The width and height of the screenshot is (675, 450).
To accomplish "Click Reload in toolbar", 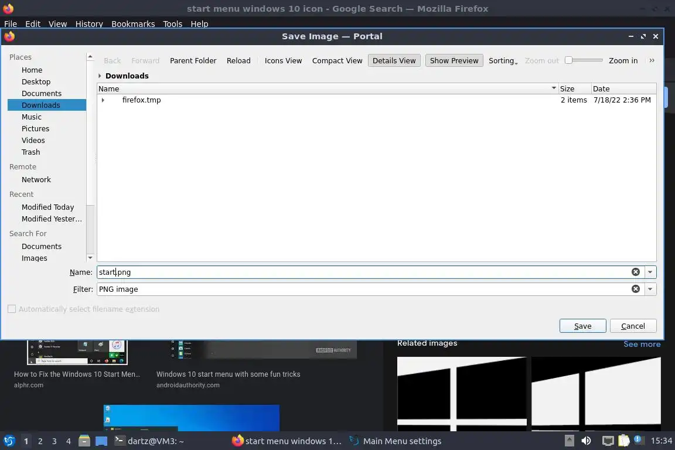I will click(238, 61).
